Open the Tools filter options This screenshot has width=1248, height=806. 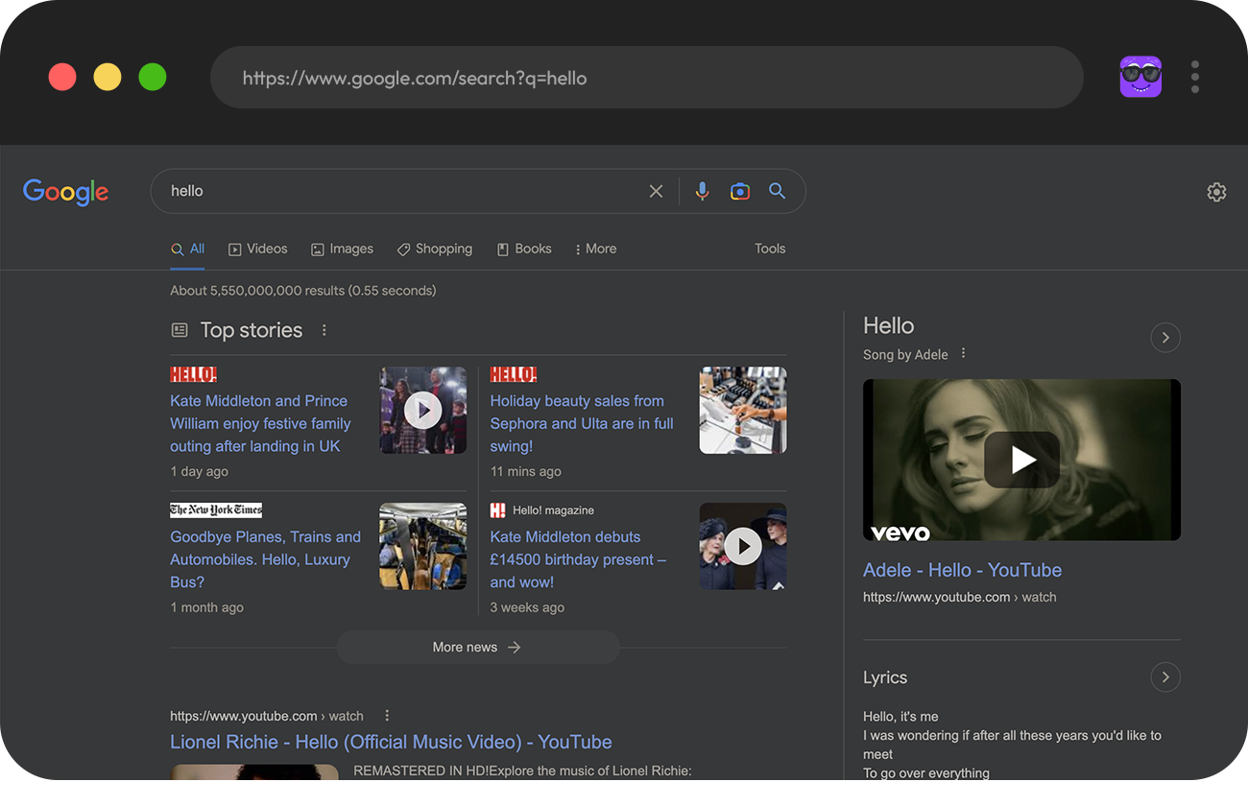(x=769, y=249)
